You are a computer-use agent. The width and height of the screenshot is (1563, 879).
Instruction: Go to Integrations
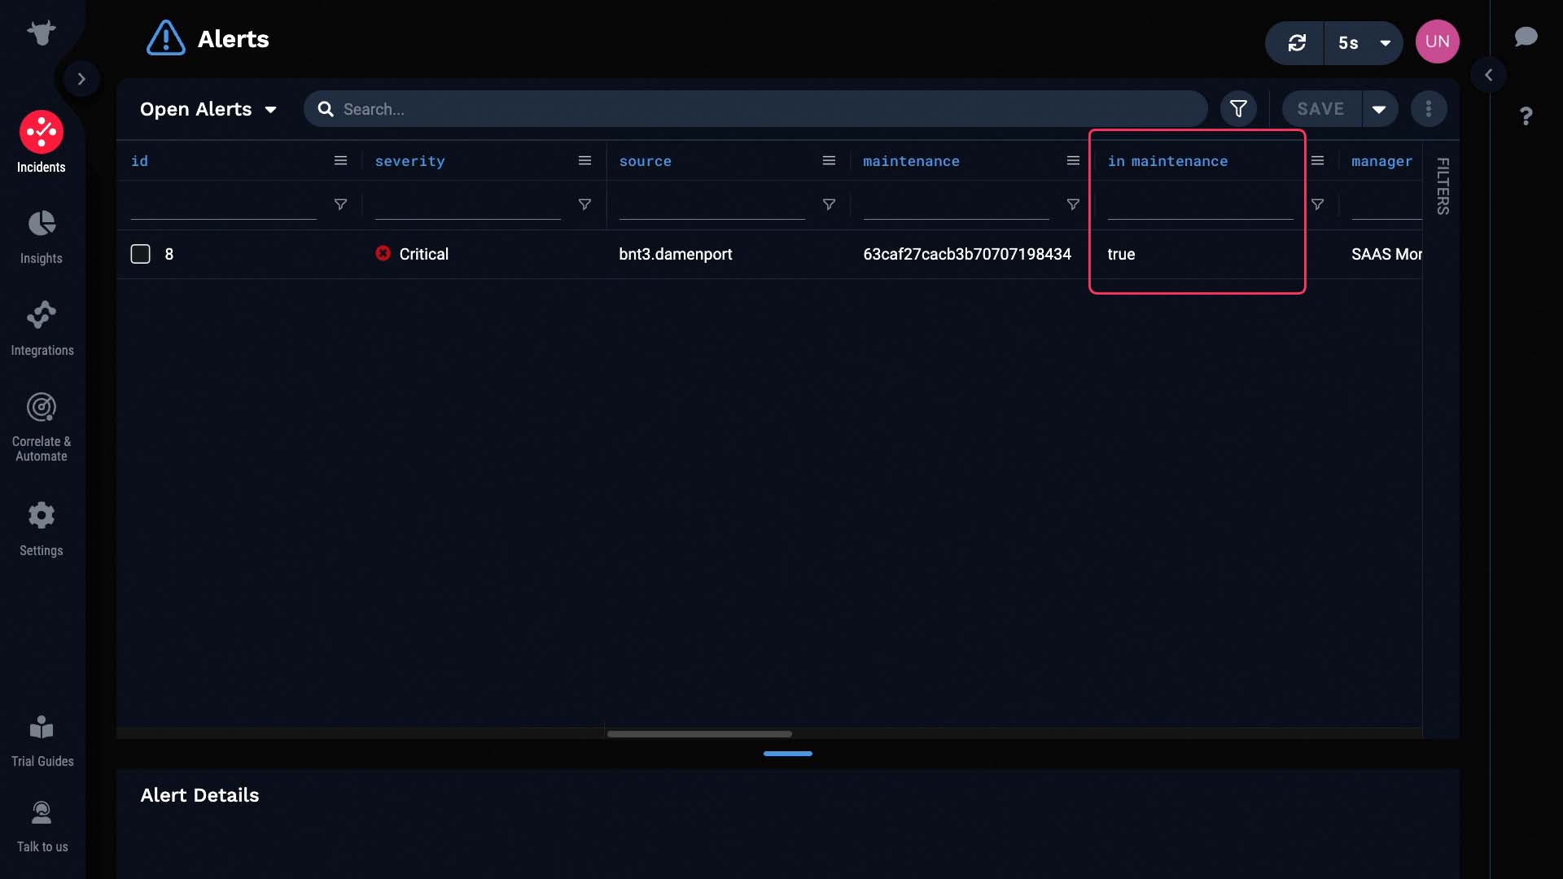click(x=42, y=329)
